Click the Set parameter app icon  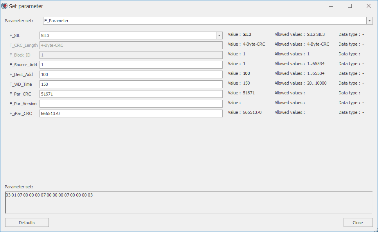point(4,6)
